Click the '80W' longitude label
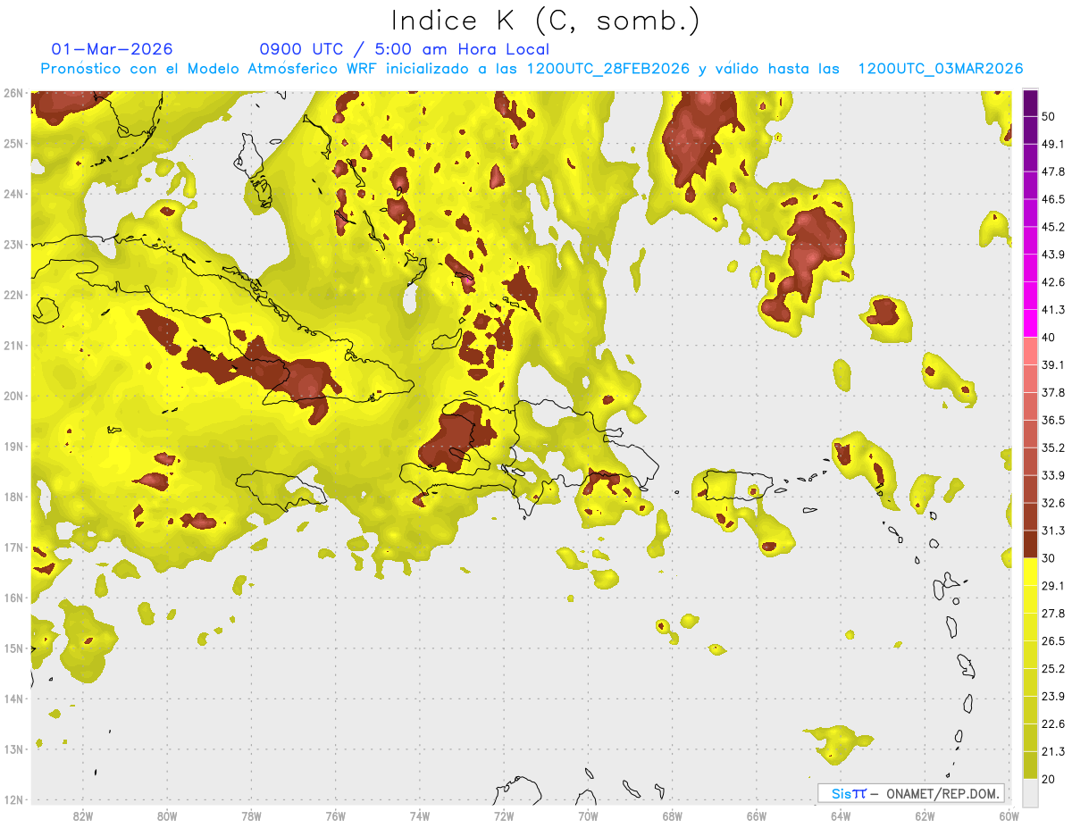The image size is (1072, 828). pyautogui.click(x=167, y=815)
